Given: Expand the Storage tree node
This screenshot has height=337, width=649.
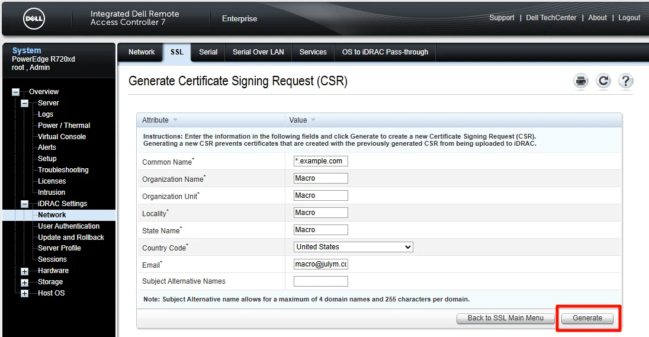Looking at the screenshot, I should [25, 283].
